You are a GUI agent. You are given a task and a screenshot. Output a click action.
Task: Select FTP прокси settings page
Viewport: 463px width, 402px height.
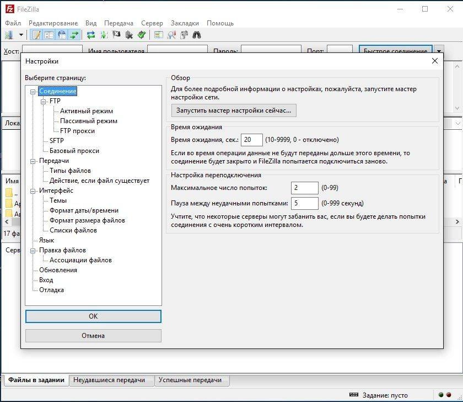[77, 131]
